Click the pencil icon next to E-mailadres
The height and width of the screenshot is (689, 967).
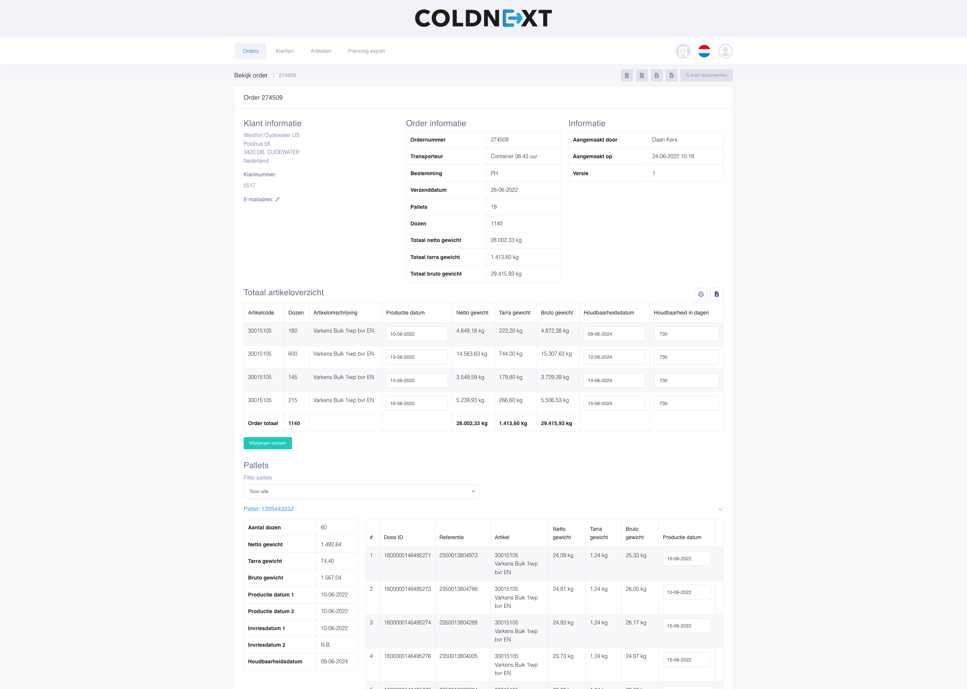coord(277,199)
